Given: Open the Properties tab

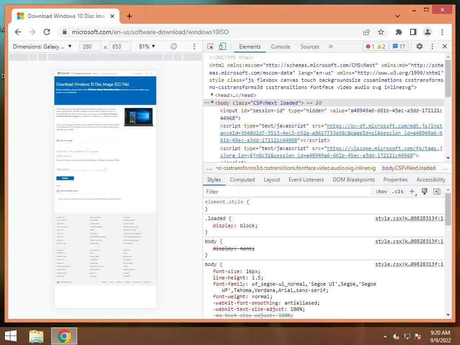Looking at the screenshot, I should coord(395,180).
